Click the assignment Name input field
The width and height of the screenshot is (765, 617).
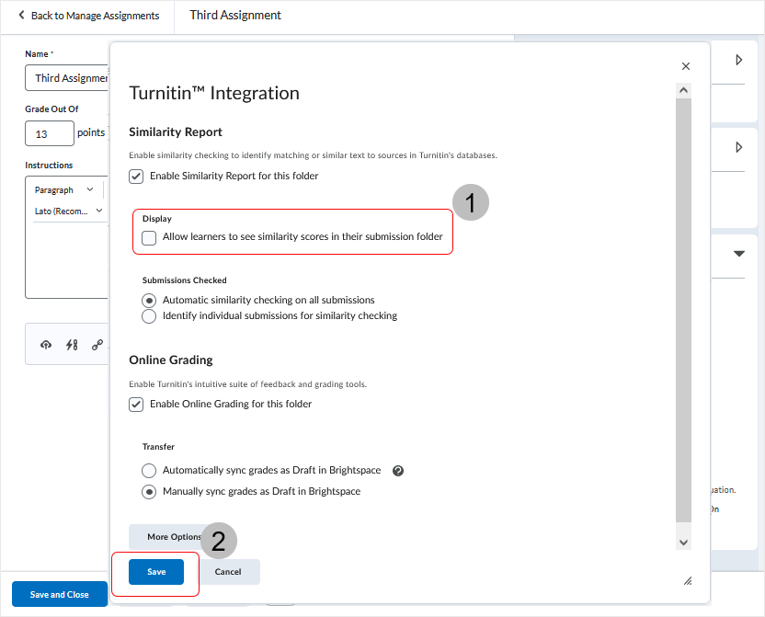point(67,78)
